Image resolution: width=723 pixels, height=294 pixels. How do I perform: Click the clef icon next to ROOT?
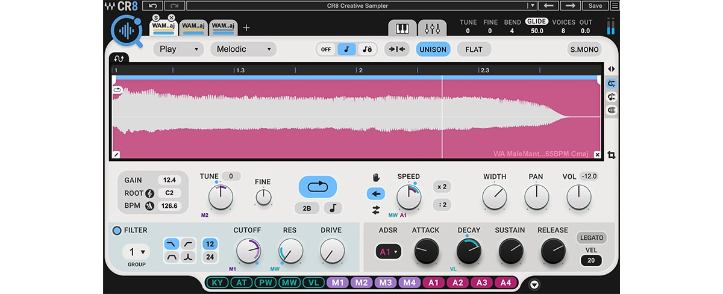(149, 193)
